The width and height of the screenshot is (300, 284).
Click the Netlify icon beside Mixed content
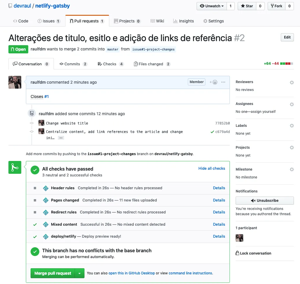[46, 225]
